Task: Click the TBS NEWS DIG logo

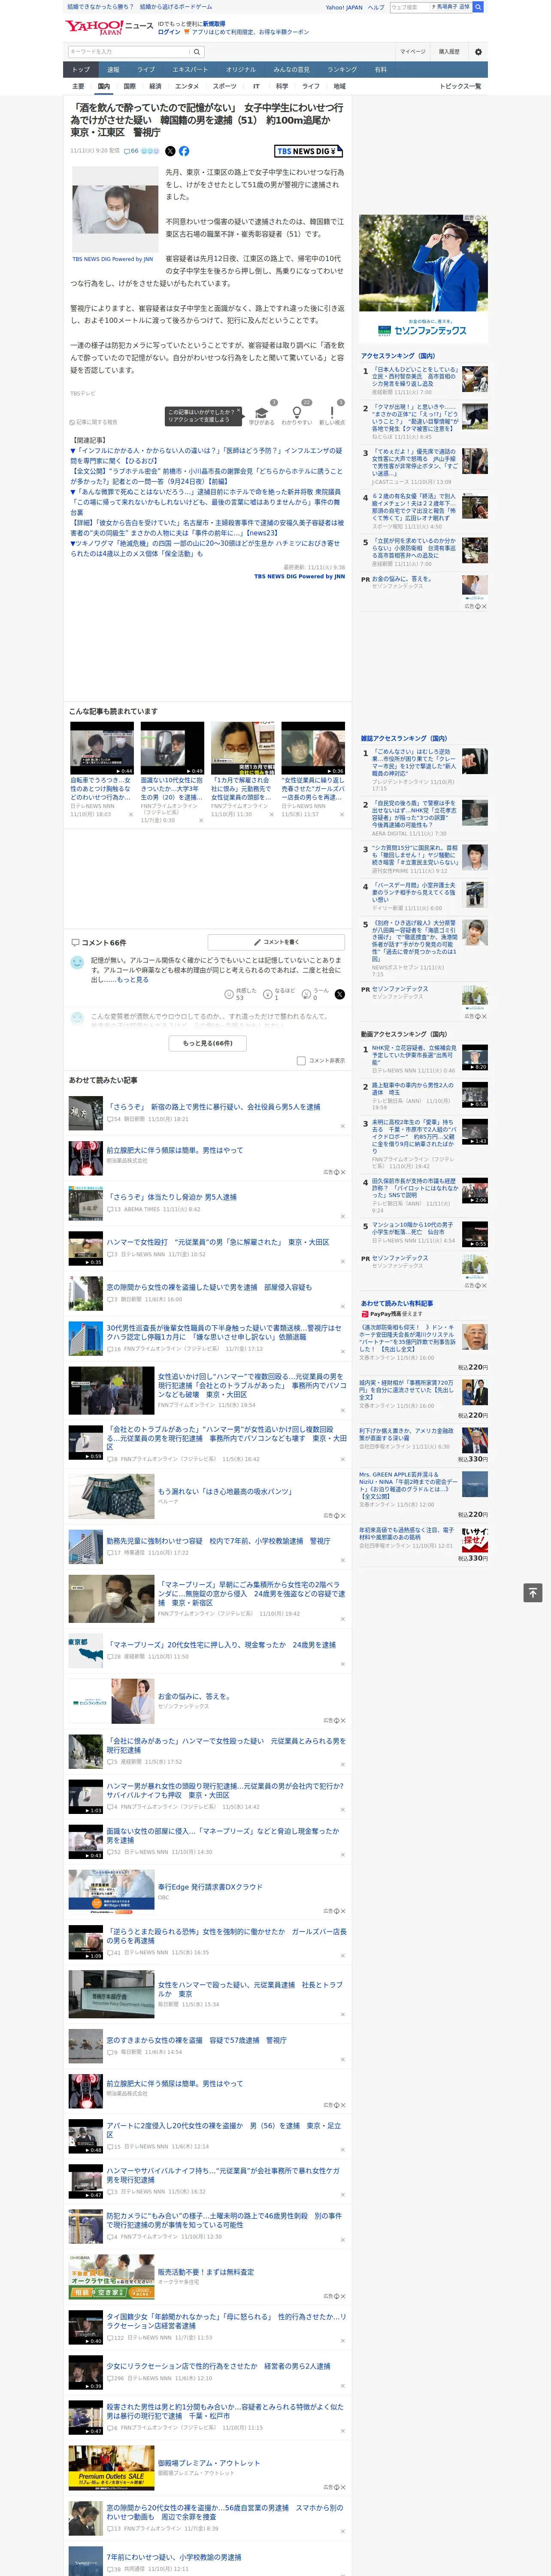Action: 309,151
